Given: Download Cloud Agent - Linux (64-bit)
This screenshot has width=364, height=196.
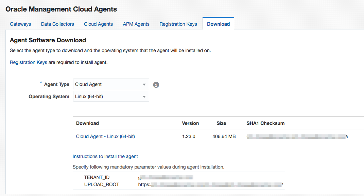Looking at the screenshot, I should [x=105, y=136].
